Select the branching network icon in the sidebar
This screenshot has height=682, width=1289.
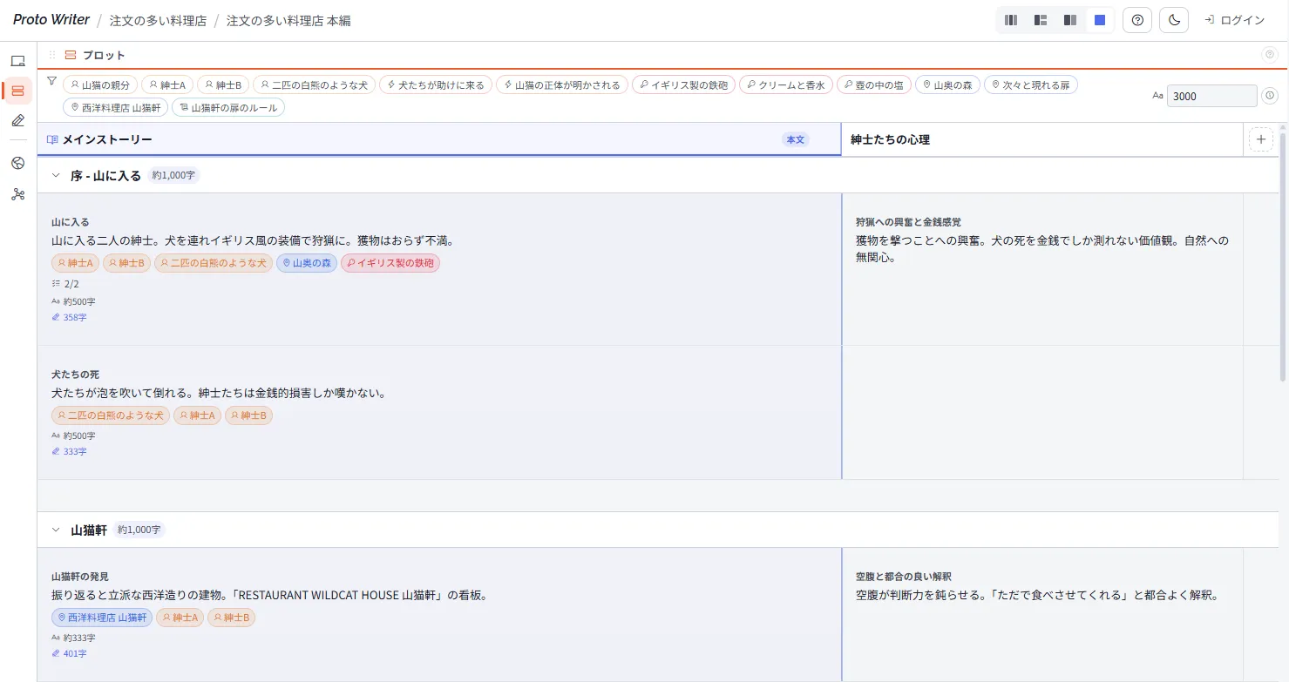tap(17, 195)
